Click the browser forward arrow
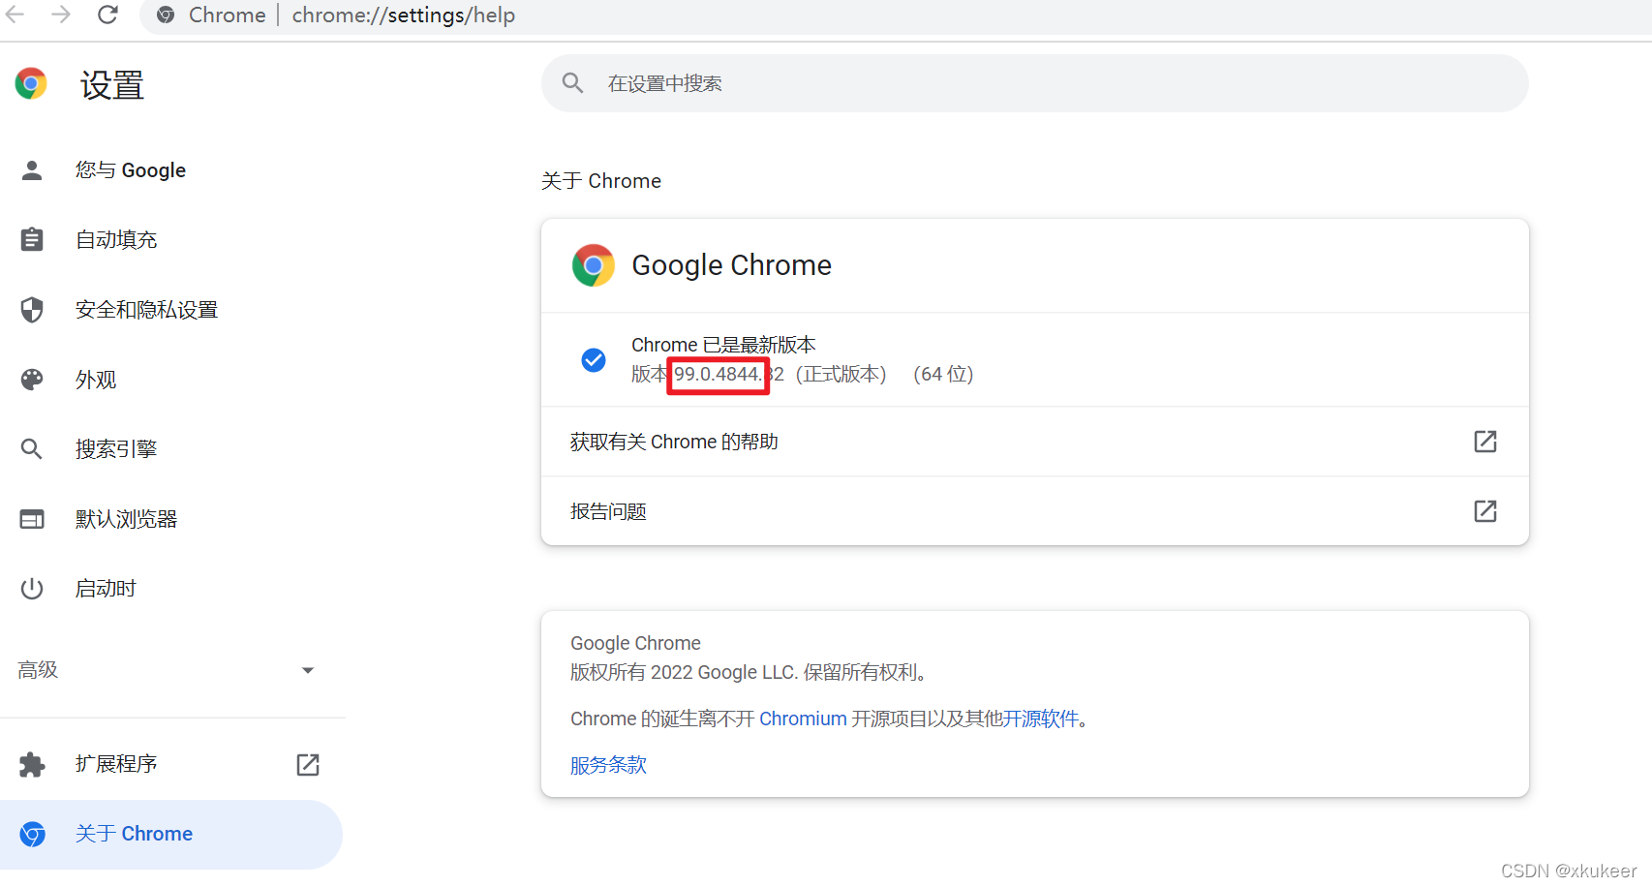Screen dimensions: 1652x887 pyautogui.click(x=61, y=15)
